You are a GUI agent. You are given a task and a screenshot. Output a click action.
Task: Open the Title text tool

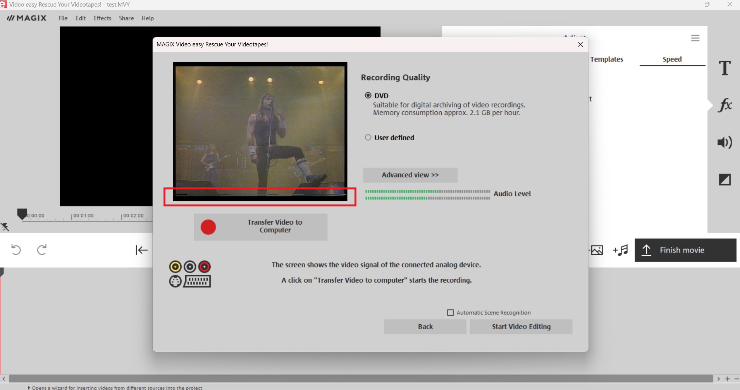click(725, 68)
